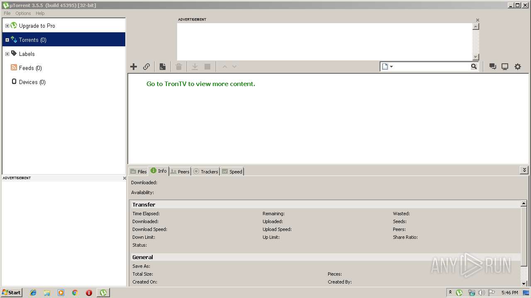Screen dimensions: 531x298
Task: Click the Downloaded: label
Action: coord(144,183)
